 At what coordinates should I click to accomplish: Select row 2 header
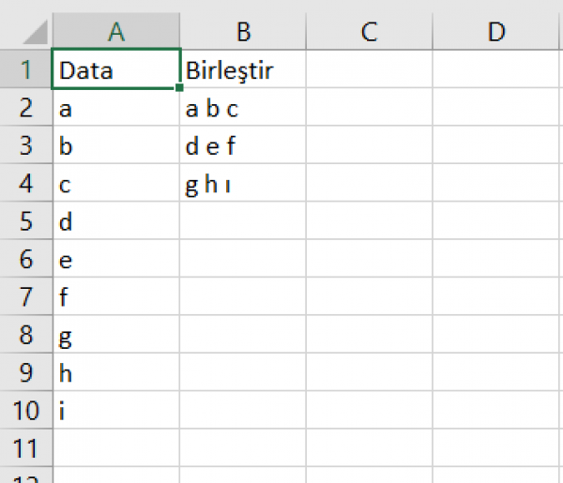coord(26,107)
